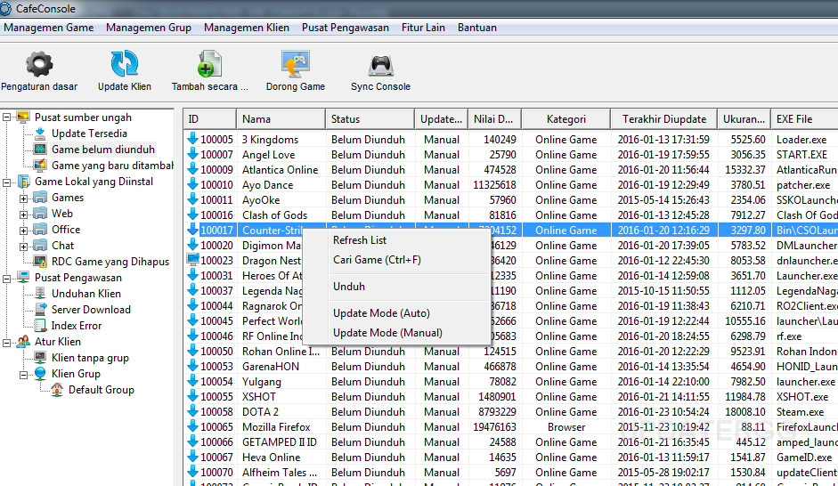Image resolution: width=838 pixels, height=486 pixels.
Task: Open the Managemen Grup menu
Action: click(x=149, y=28)
